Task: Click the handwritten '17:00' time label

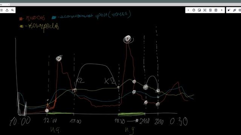Action: 75,121
